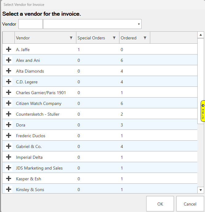Click plus icon next to Gabriel & Co.

coord(9,146)
